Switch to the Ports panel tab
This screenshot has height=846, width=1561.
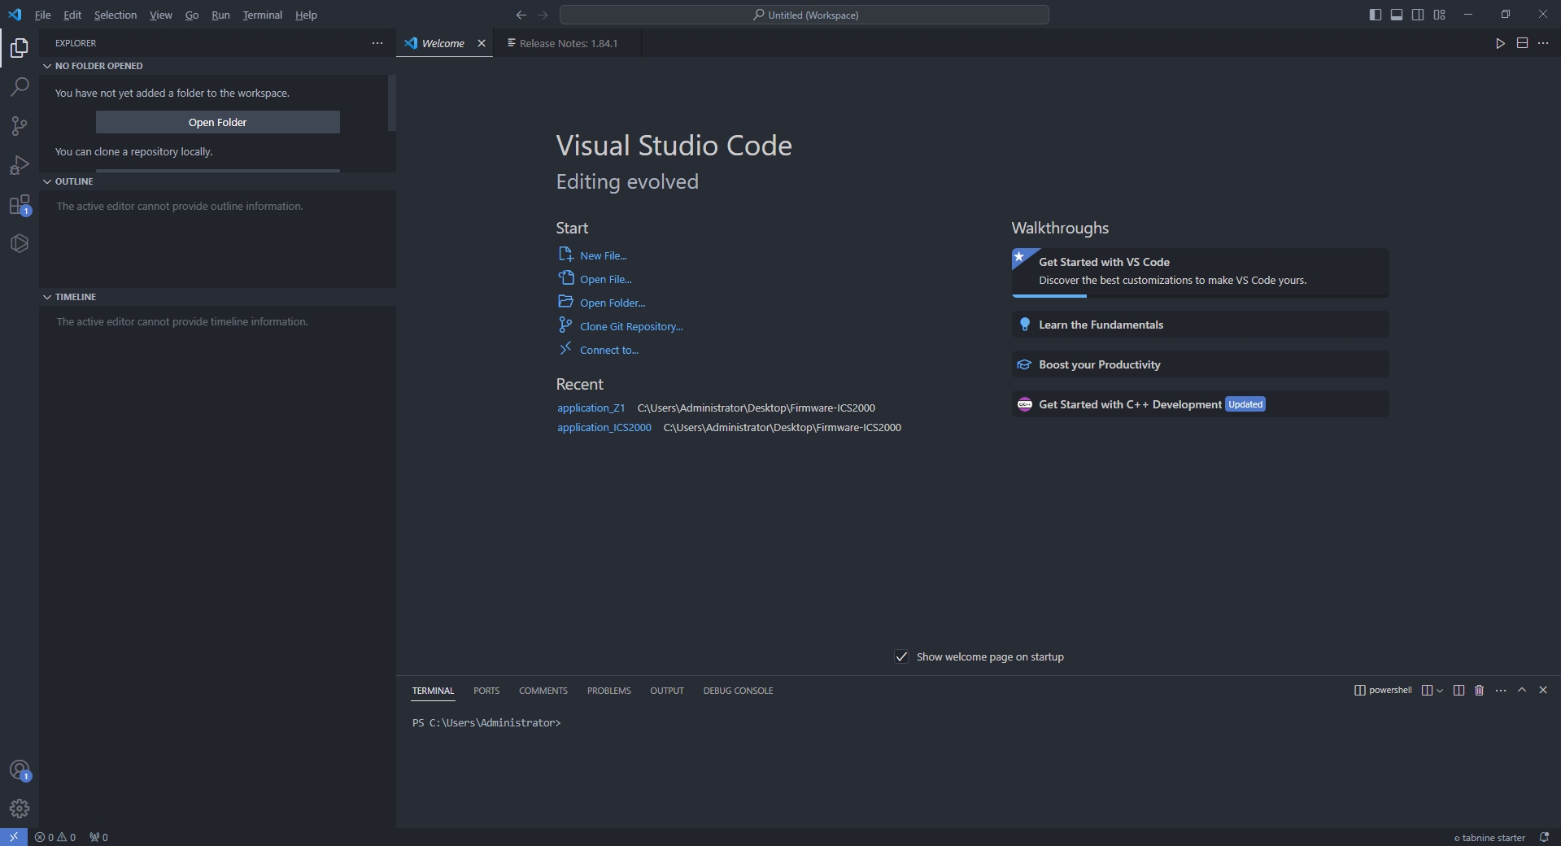coord(486,691)
